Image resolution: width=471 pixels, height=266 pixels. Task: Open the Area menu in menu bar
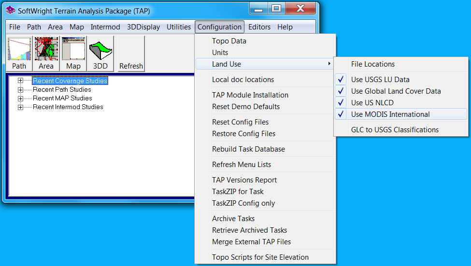click(55, 27)
